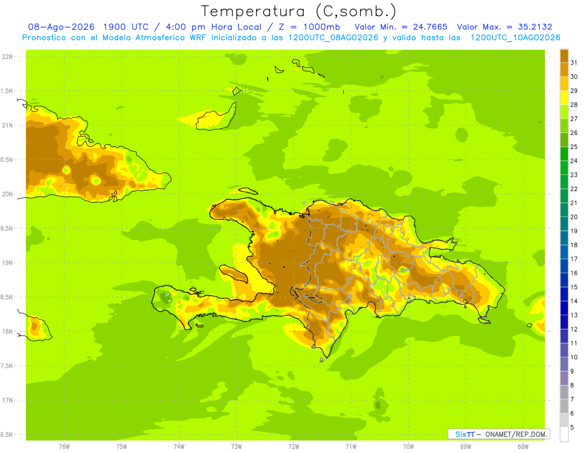This screenshot has height=453, width=587.
Task: Click the '19N' latitude axis label
Action: tap(7, 263)
